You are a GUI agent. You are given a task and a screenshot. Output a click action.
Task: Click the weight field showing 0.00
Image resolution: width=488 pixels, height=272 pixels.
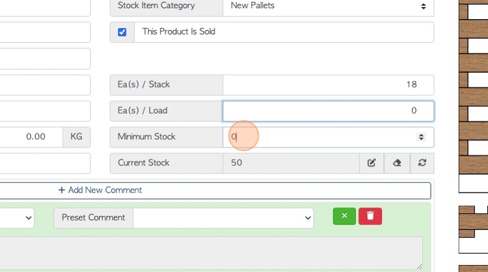pos(31,137)
